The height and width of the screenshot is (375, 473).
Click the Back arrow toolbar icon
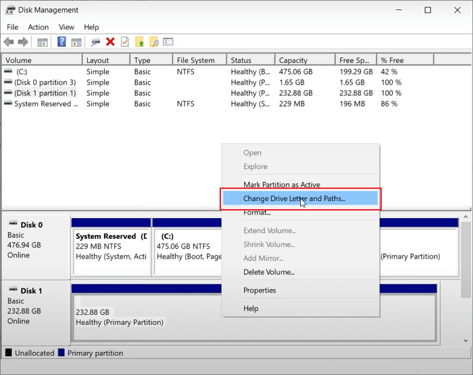[9, 42]
